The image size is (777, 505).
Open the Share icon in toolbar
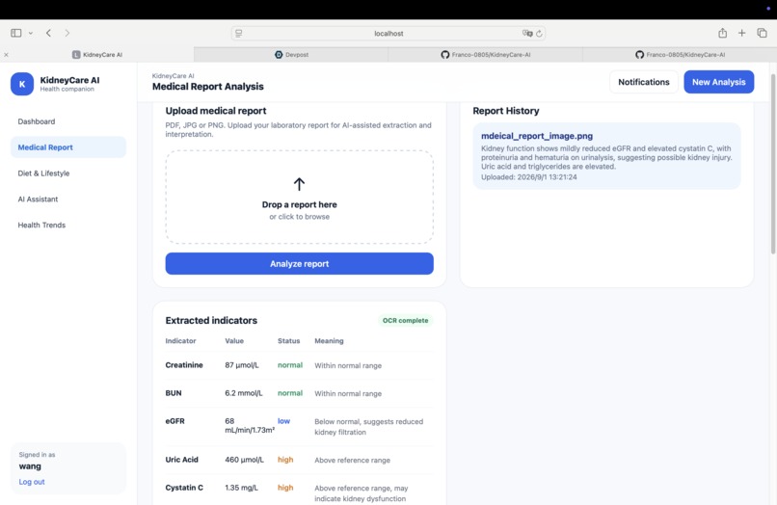[722, 33]
